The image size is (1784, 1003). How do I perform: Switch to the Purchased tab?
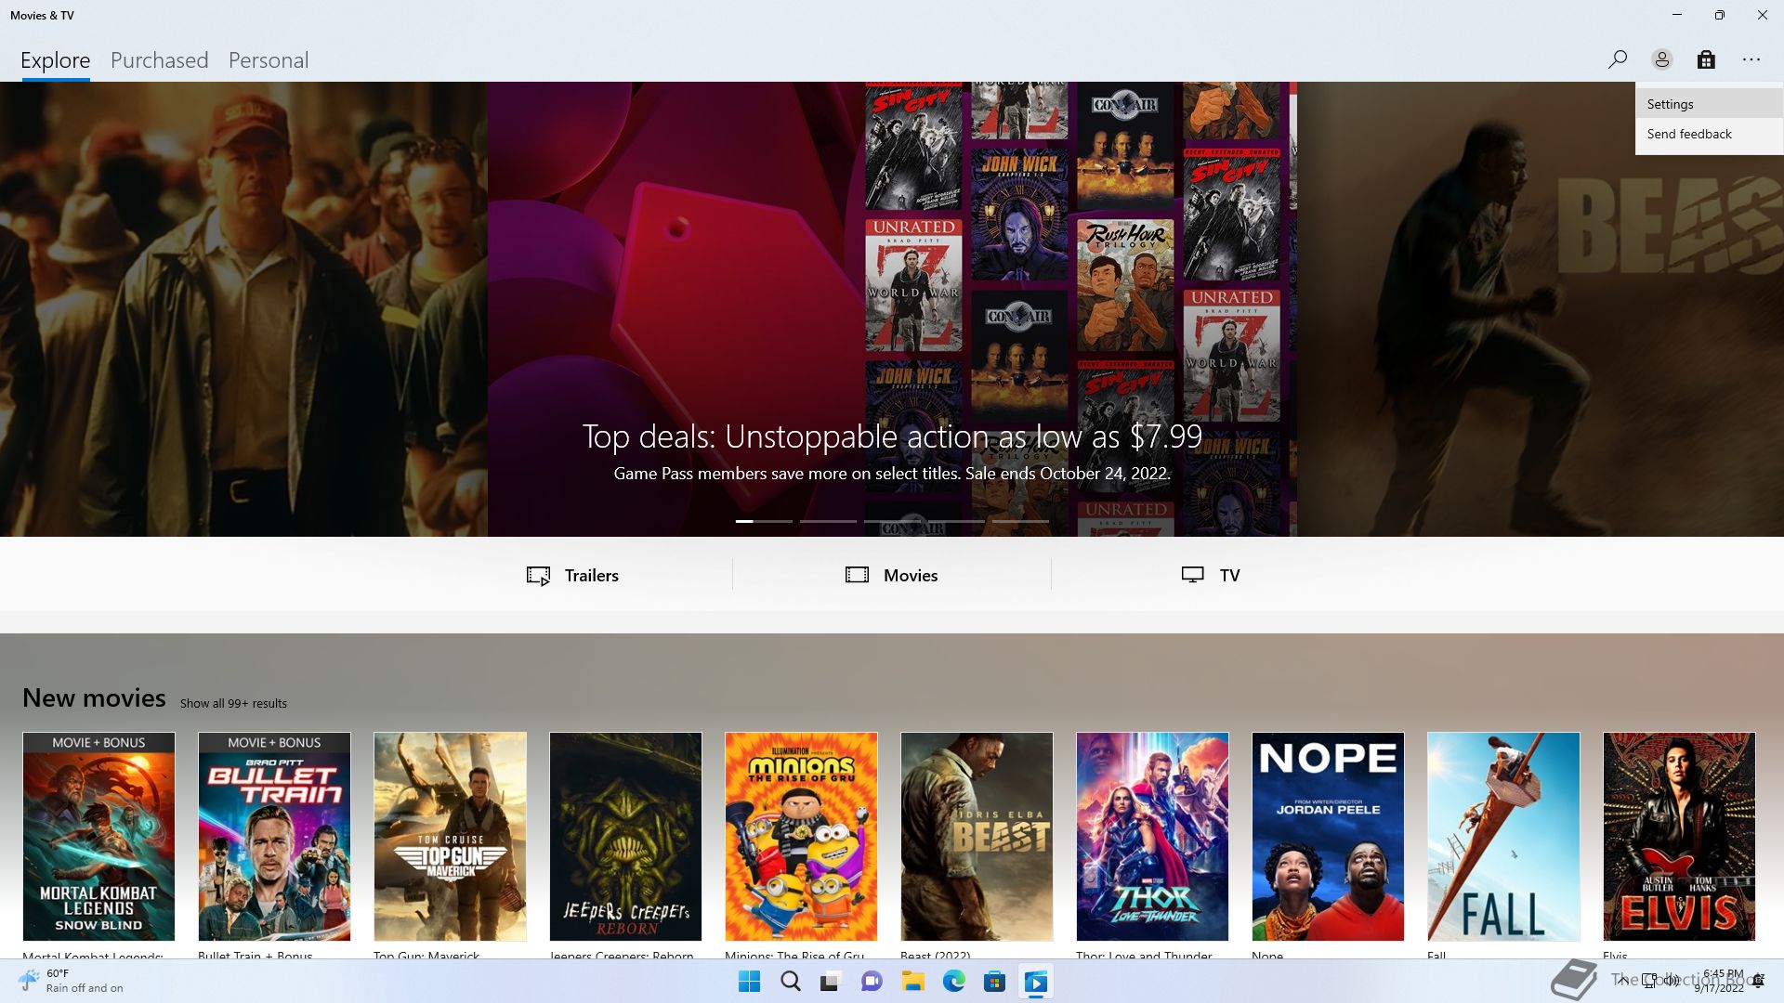coord(159,60)
